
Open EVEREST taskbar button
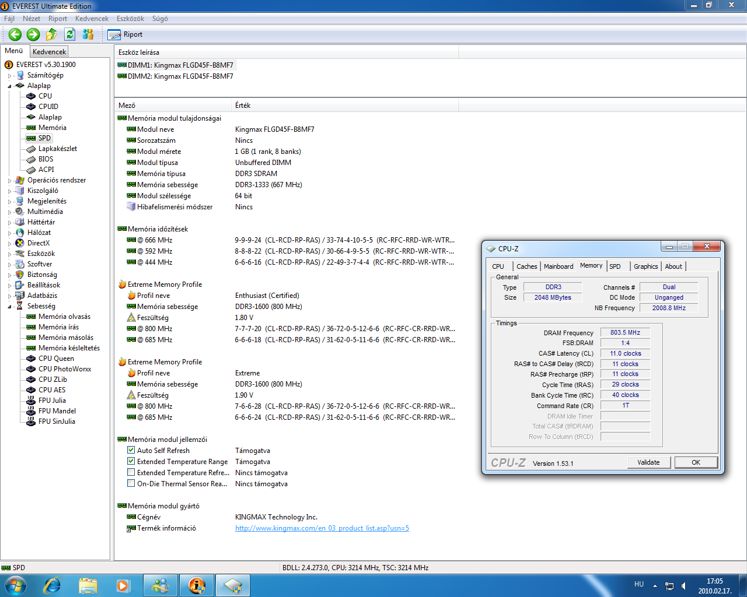[197, 585]
